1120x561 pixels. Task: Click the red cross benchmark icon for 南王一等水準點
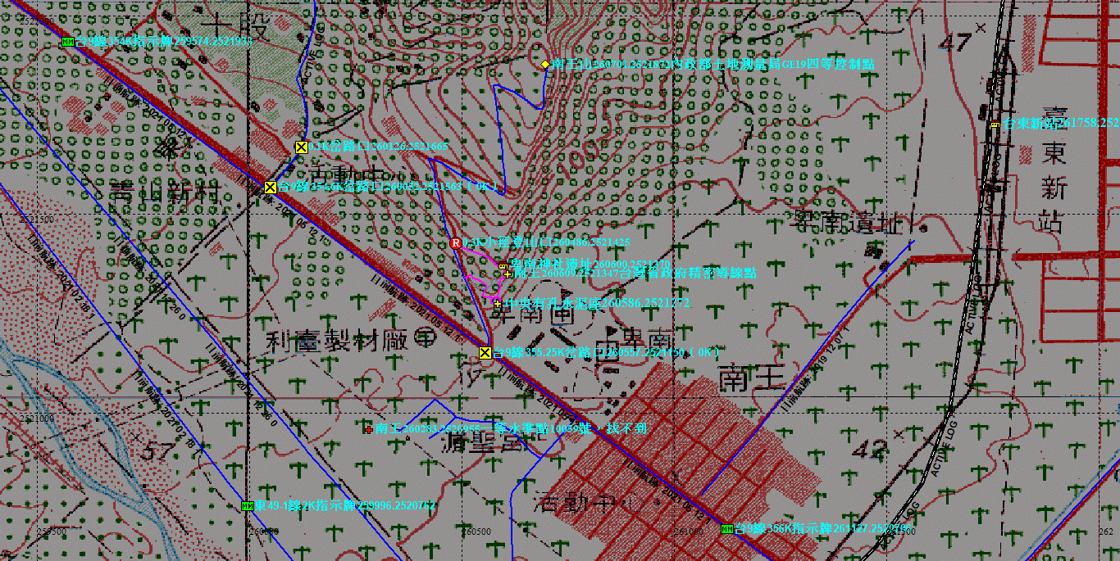(369, 428)
